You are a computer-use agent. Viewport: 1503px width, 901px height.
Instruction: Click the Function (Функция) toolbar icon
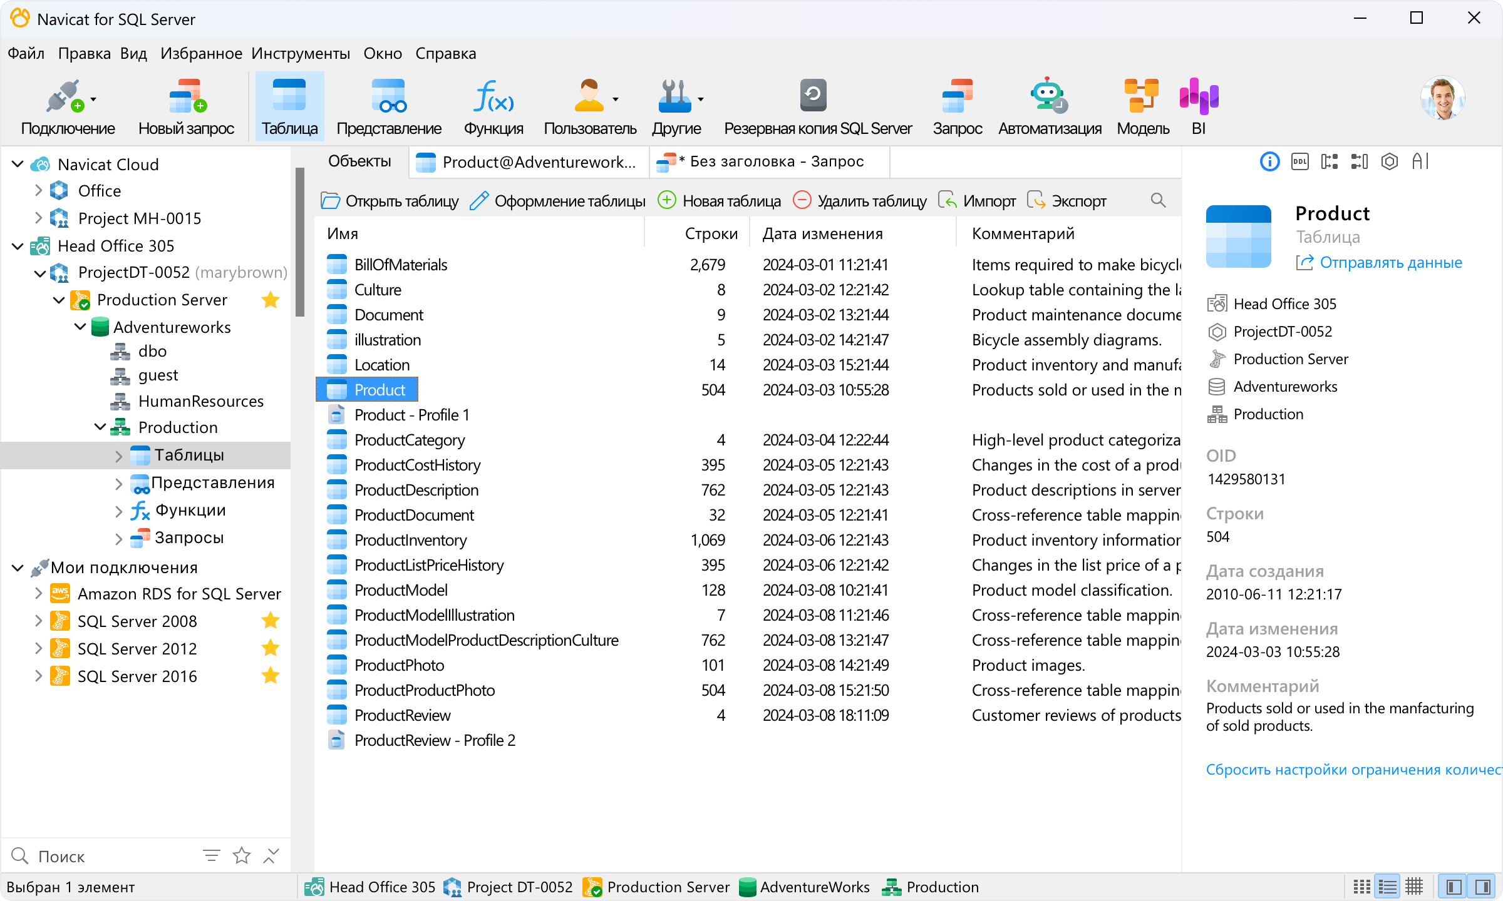493,97
